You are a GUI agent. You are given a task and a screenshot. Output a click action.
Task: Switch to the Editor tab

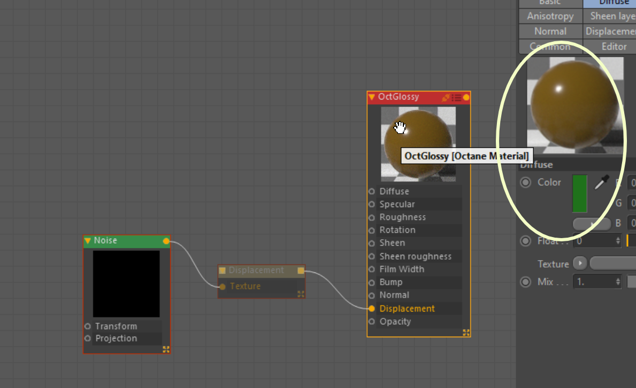610,46
